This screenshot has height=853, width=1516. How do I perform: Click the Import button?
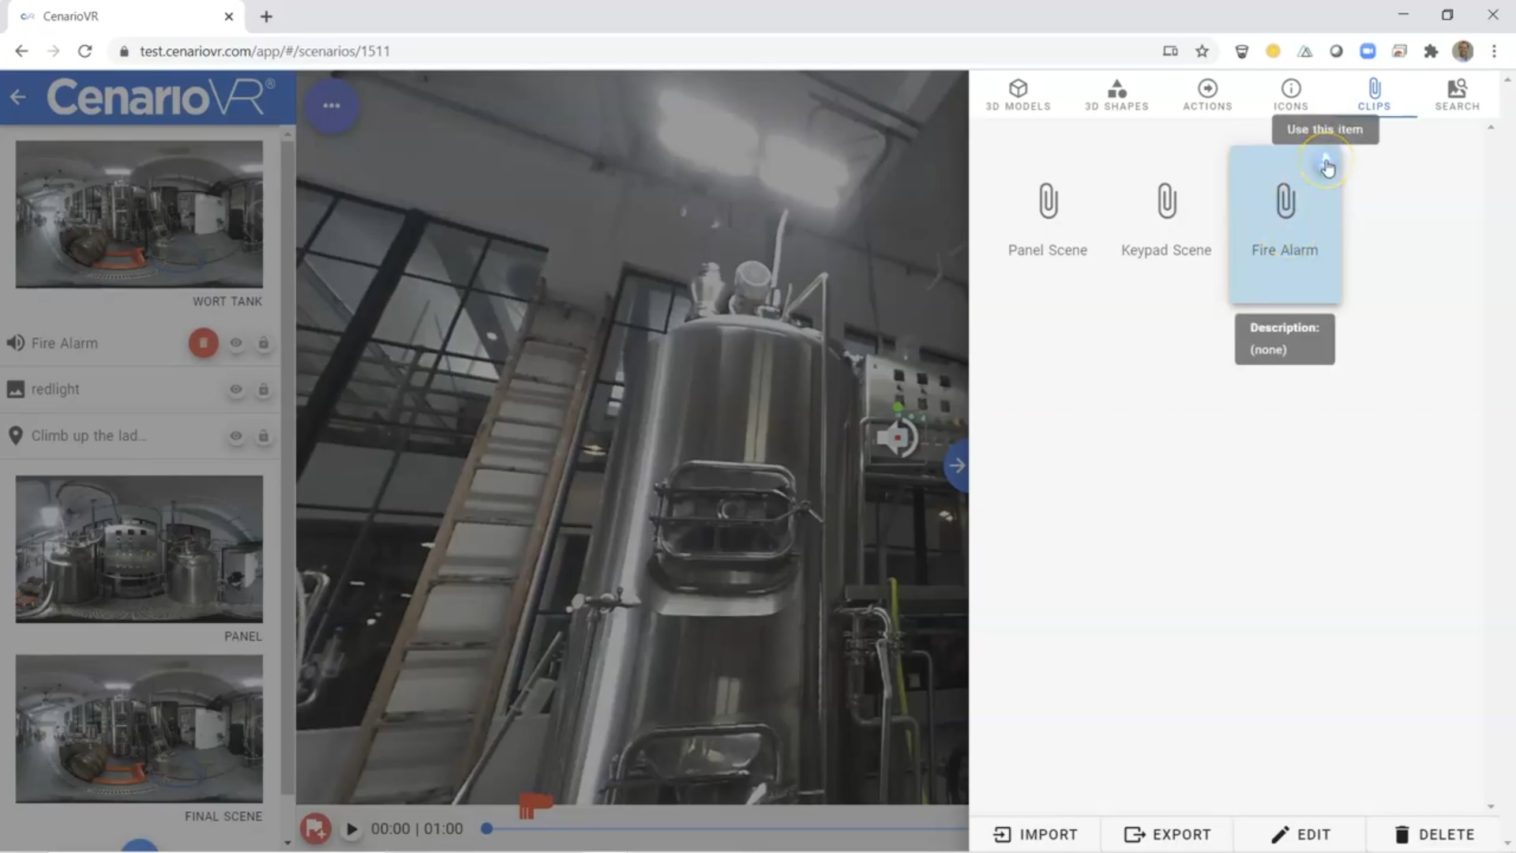[1035, 834]
